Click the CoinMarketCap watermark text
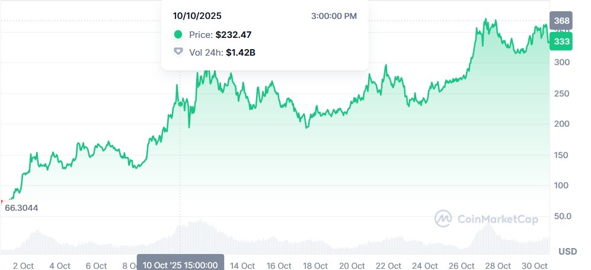The height and width of the screenshot is (270, 591). coord(498,220)
